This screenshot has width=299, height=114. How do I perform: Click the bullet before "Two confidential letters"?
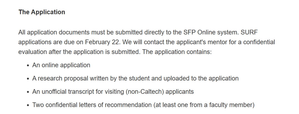(x=28, y=105)
